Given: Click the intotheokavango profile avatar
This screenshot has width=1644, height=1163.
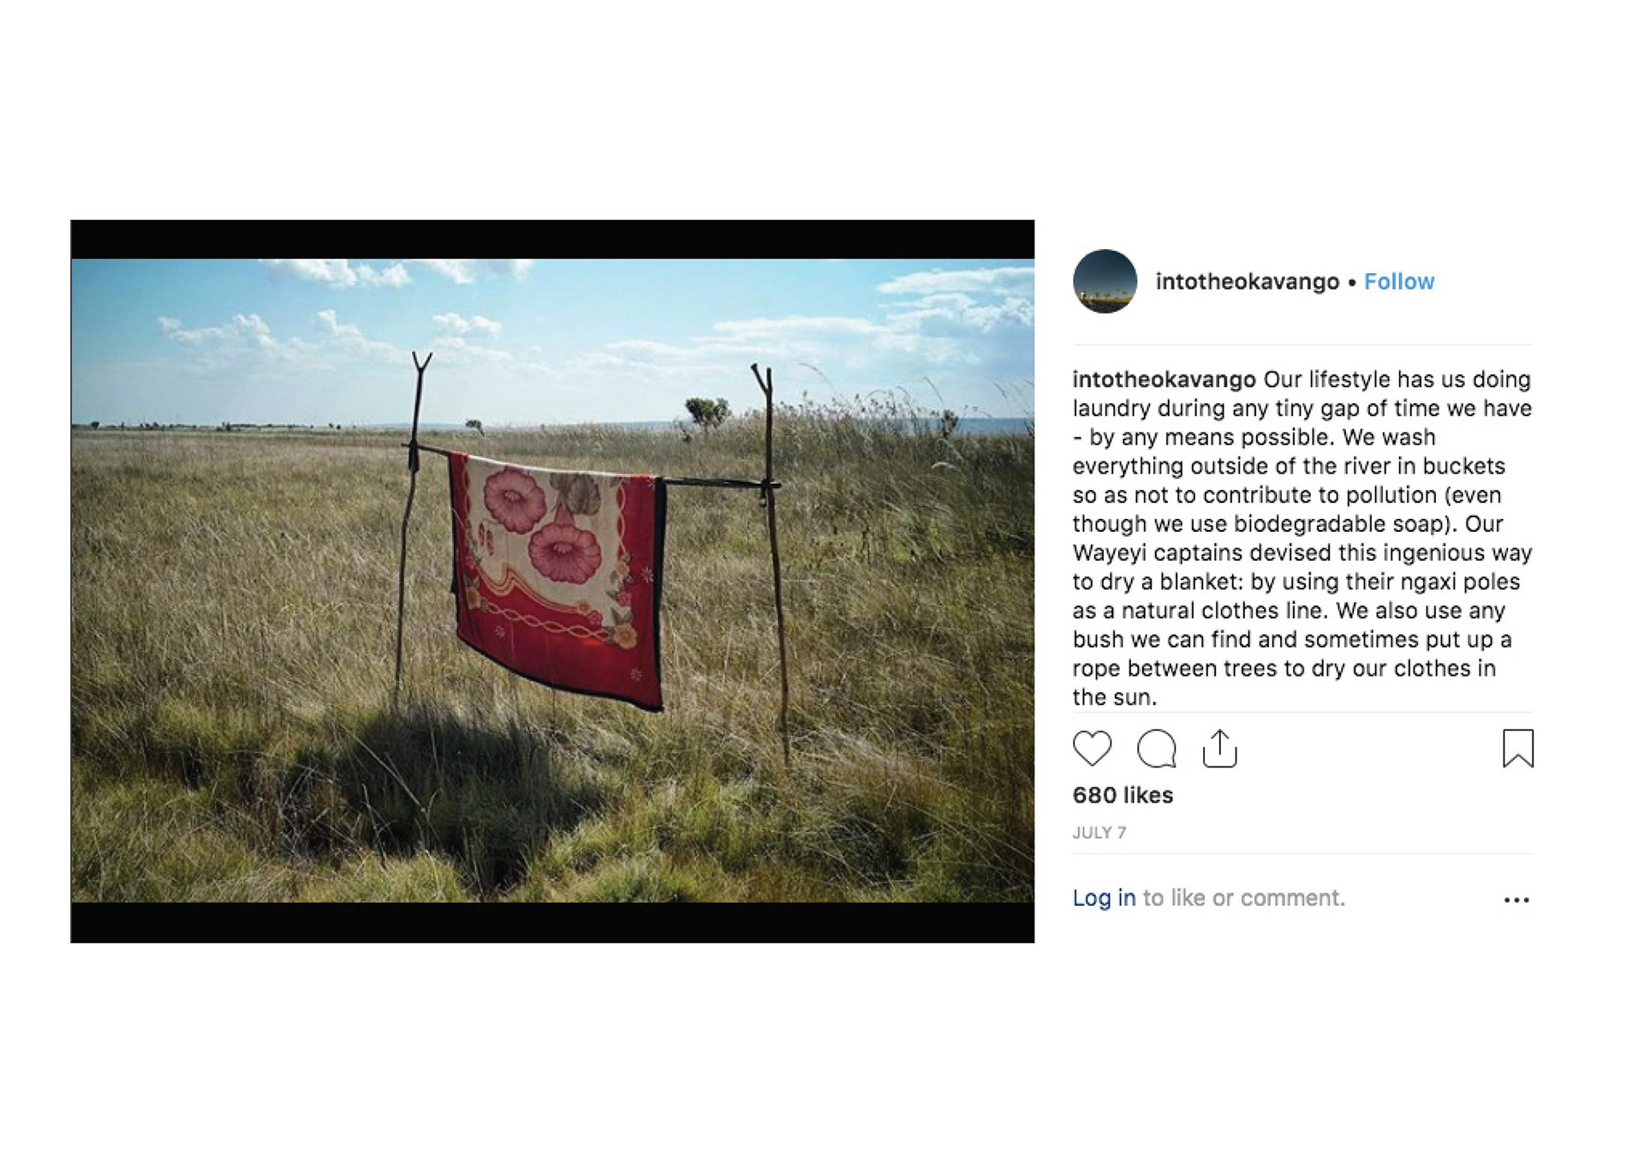Looking at the screenshot, I should (x=1105, y=281).
